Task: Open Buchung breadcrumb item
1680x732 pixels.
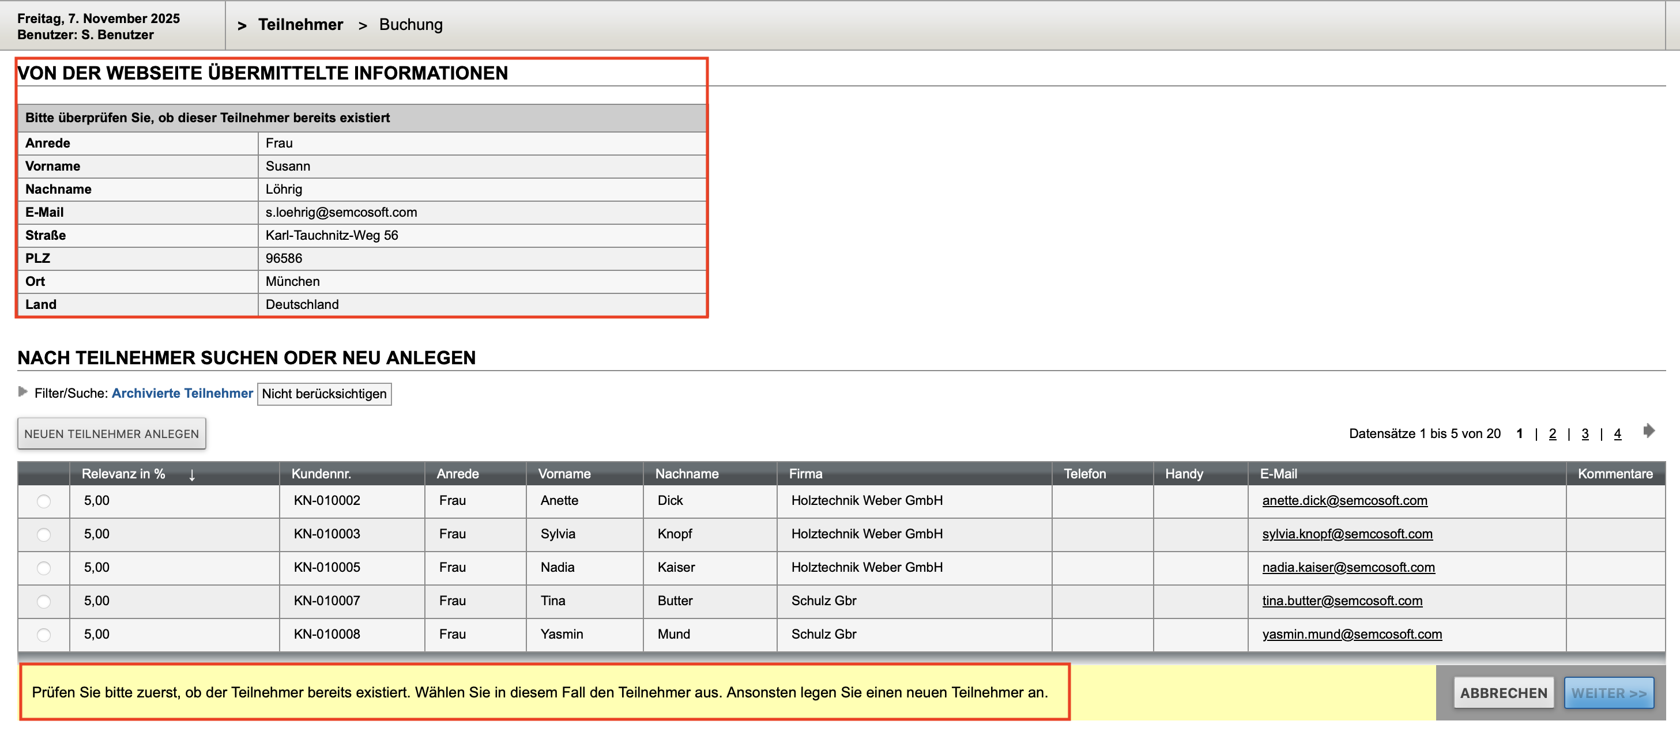Action: pyautogui.click(x=410, y=25)
